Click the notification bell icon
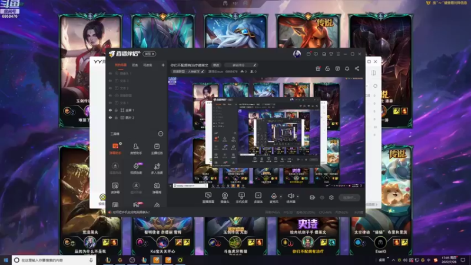The image size is (471, 265). [x=347, y=68]
